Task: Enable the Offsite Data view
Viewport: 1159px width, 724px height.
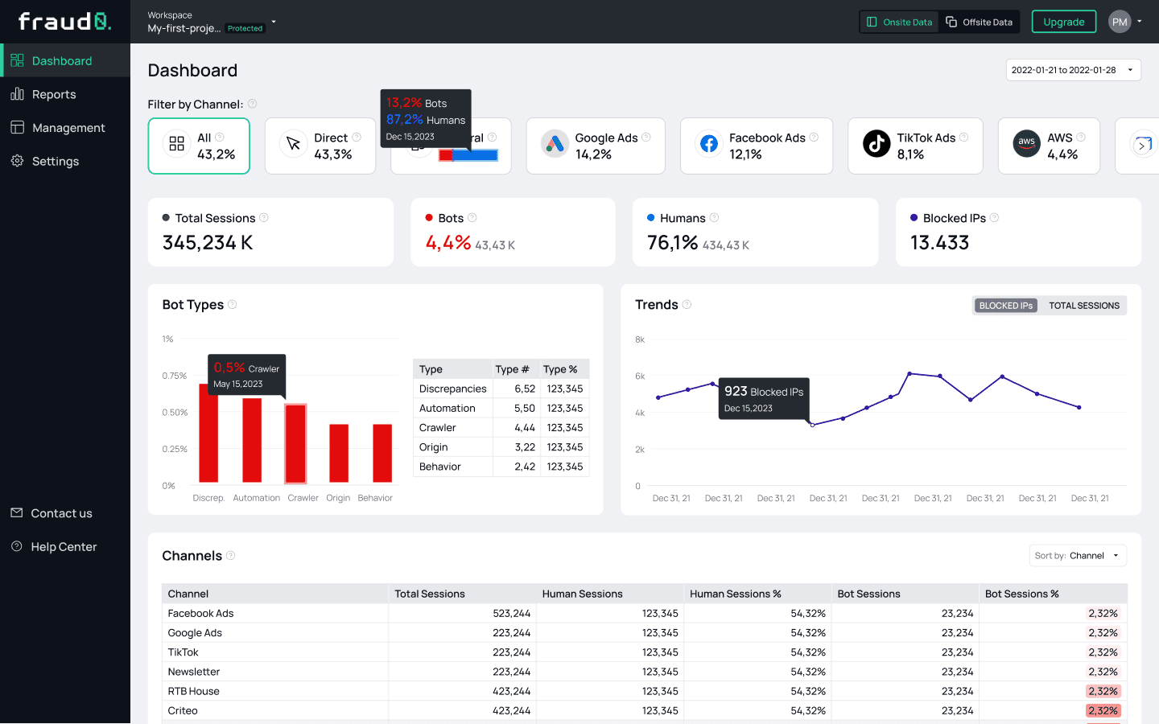Action: coord(980,22)
